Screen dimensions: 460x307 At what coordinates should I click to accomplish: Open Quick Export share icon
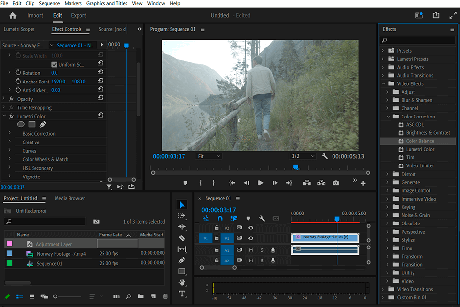point(436,15)
